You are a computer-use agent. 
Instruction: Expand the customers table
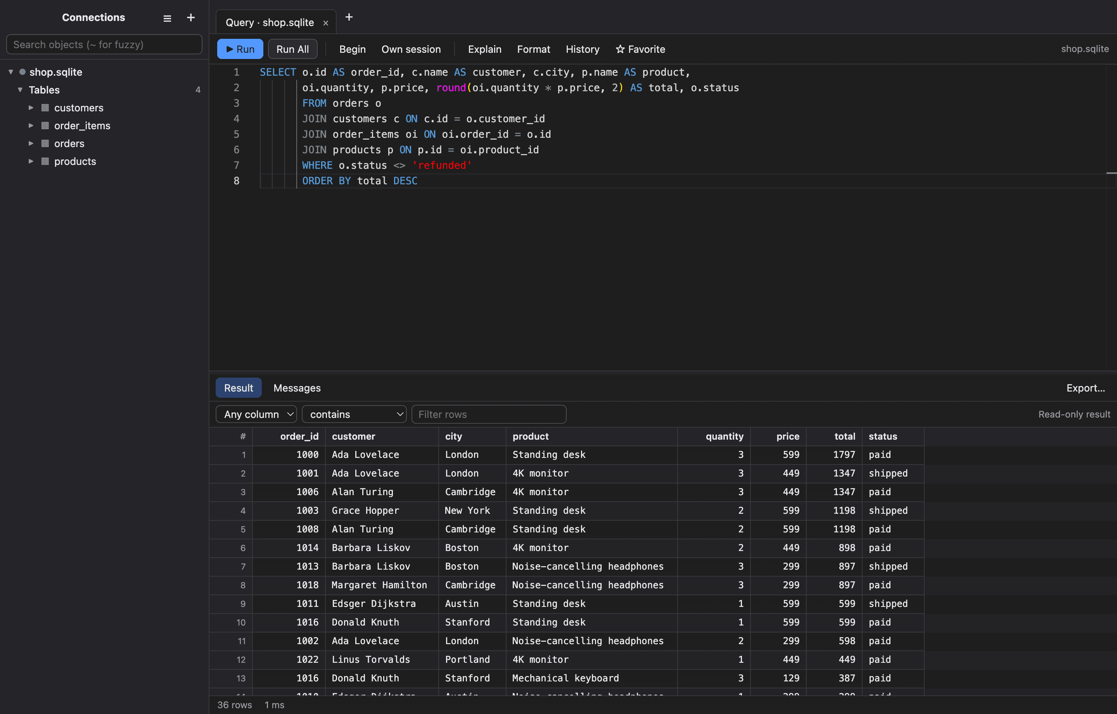point(31,108)
